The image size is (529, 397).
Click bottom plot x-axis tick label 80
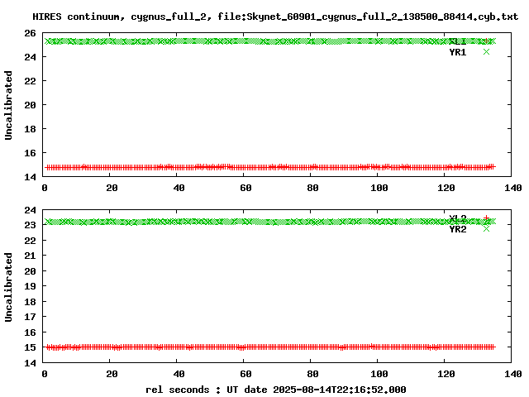pyautogui.click(x=312, y=374)
